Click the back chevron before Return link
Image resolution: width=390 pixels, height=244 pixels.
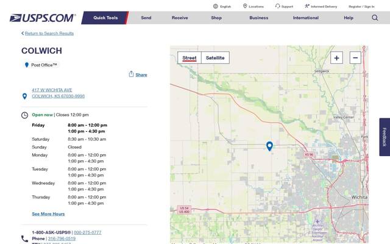pos(23,34)
